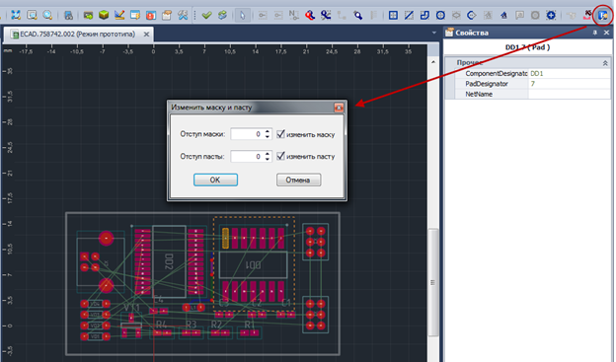The width and height of the screenshot is (616, 362).
Task: Select the DD1 component body on board
Action: coord(253,265)
